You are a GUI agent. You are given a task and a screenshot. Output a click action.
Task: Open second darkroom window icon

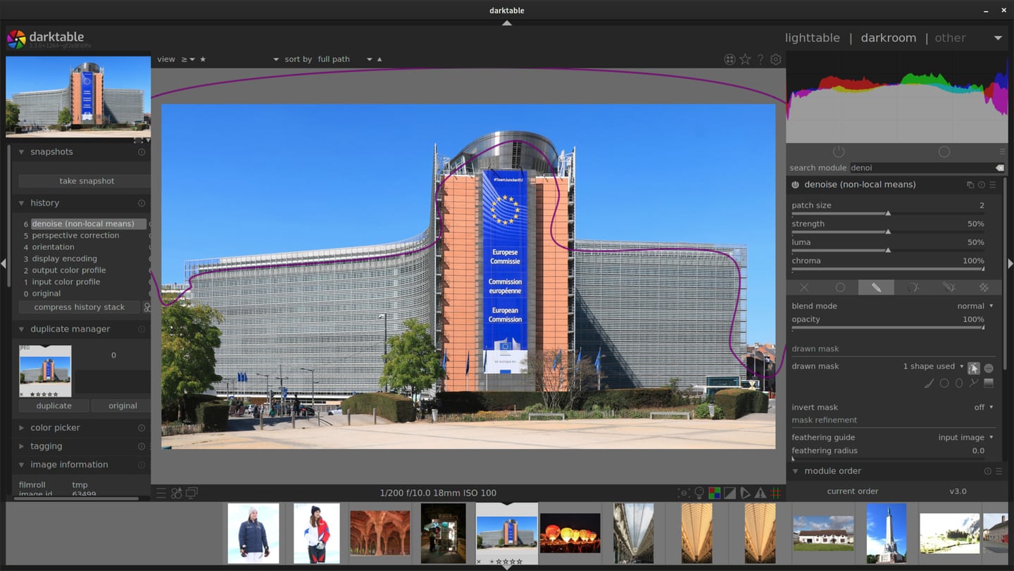point(192,493)
